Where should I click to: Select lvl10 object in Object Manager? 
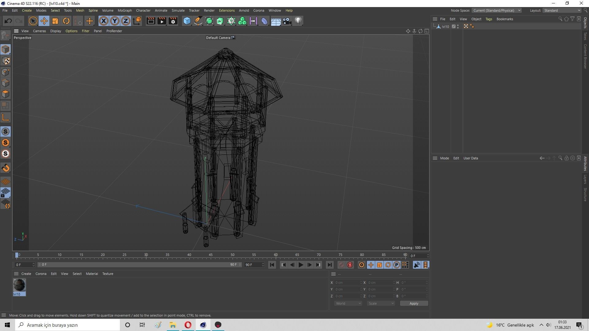click(x=445, y=27)
